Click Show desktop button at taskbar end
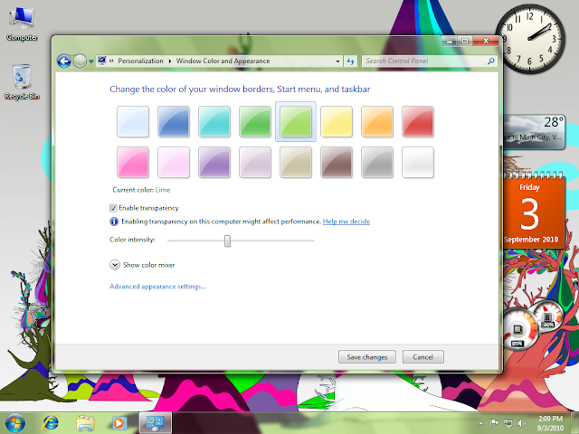579x434 pixels. (x=575, y=423)
